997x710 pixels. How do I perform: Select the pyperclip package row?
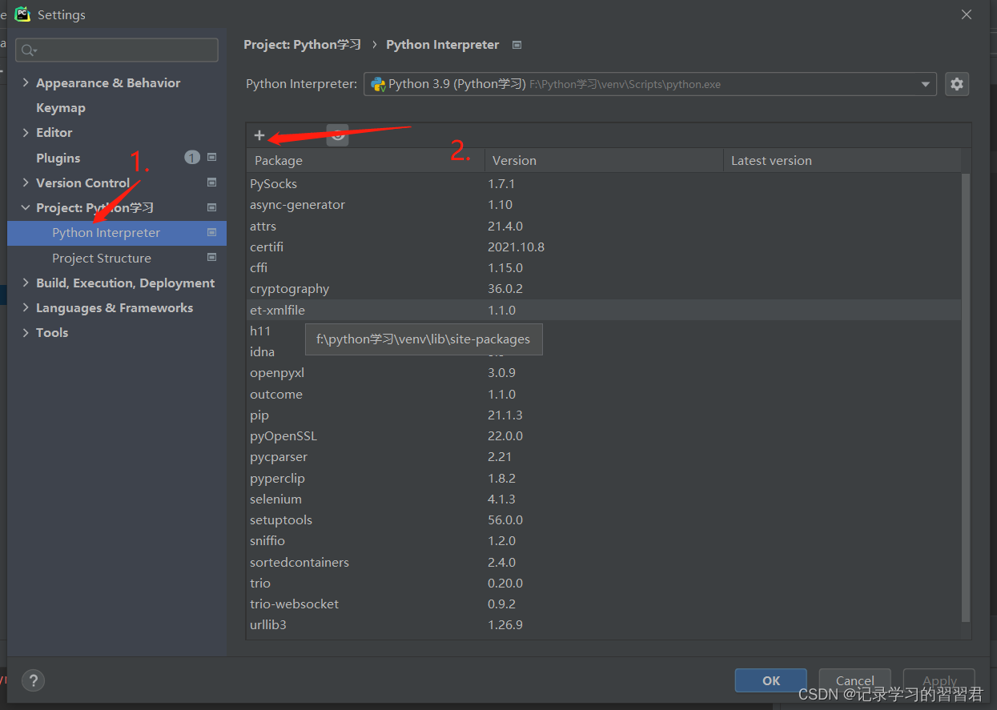point(604,478)
